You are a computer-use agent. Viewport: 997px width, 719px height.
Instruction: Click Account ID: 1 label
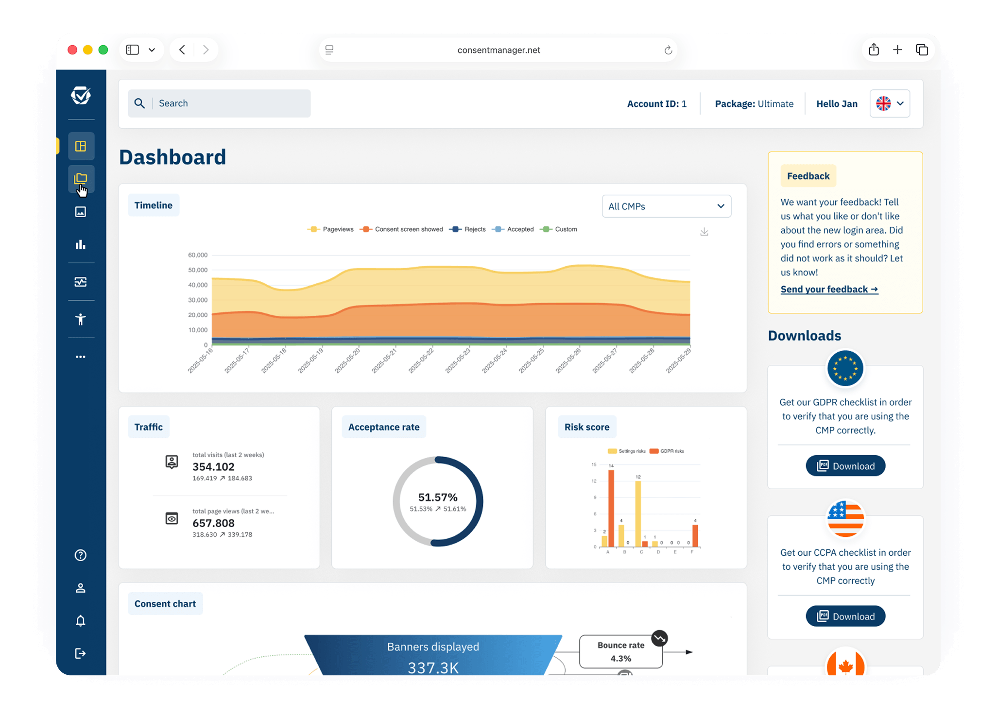(657, 104)
